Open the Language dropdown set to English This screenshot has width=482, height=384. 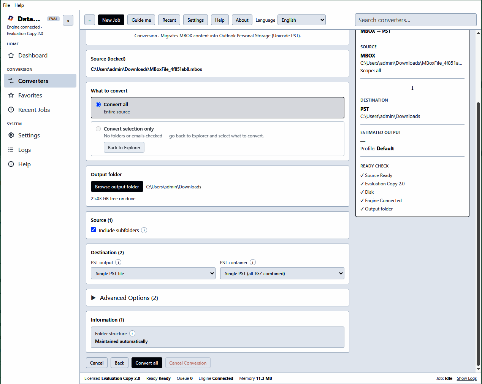301,20
